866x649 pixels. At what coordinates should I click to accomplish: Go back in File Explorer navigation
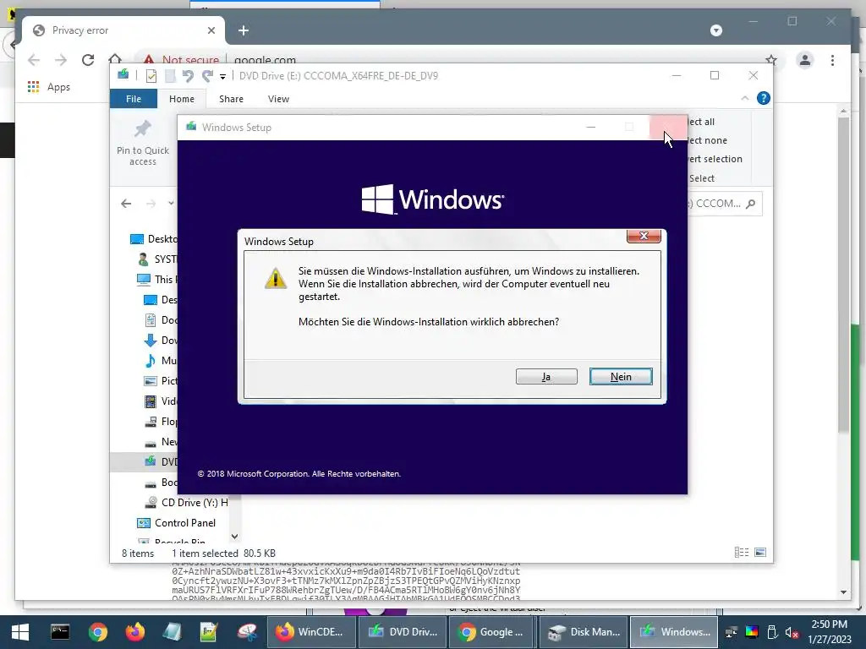pyautogui.click(x=127, y=204)
